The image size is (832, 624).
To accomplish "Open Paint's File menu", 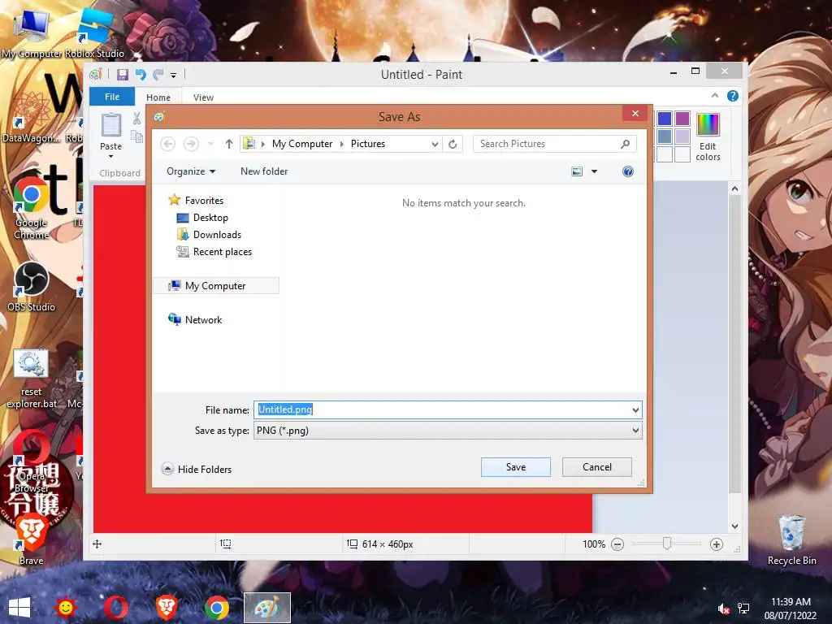I will coord(112,97).
